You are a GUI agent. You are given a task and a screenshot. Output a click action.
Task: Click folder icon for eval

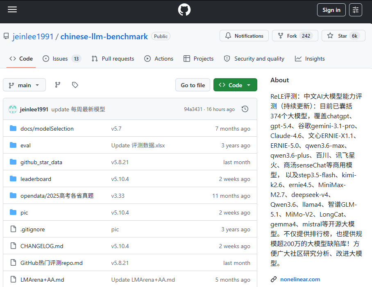13,145
